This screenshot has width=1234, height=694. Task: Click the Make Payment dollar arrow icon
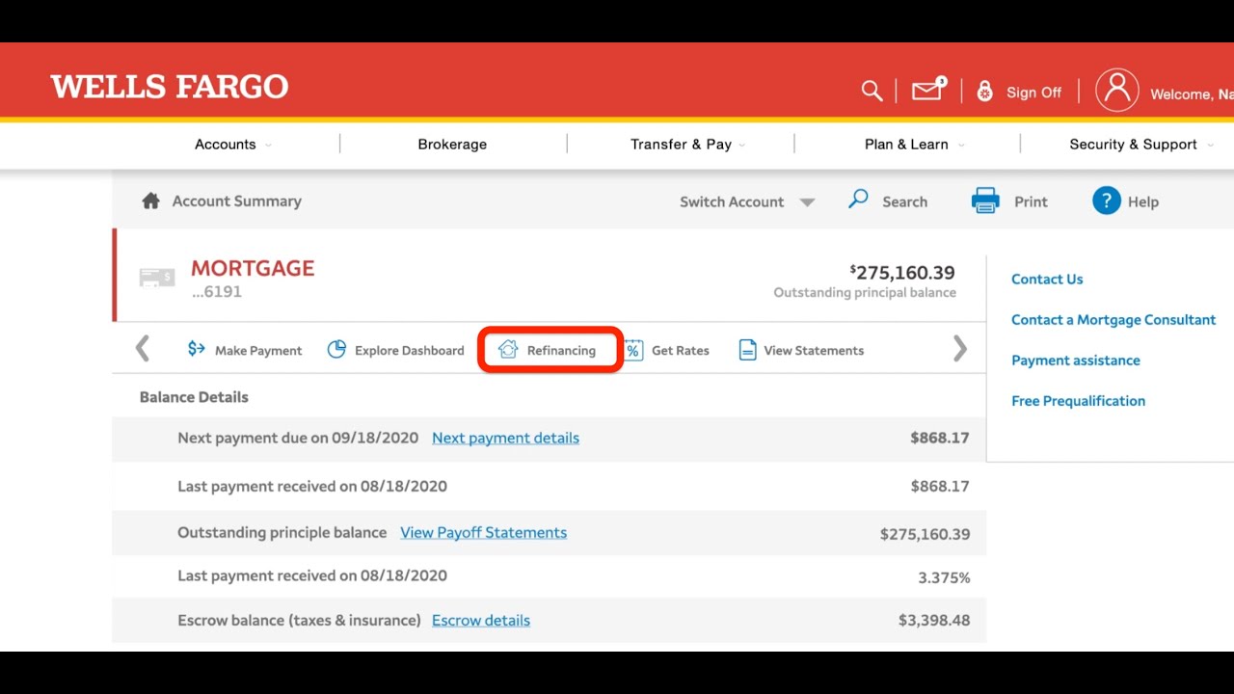197,349
